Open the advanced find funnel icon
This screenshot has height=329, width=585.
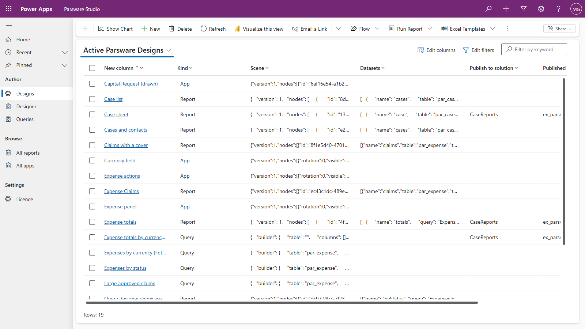pos(524,9)
